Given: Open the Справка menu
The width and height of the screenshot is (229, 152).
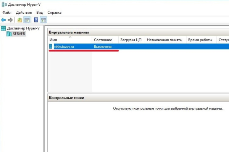Looking at the screenshot, I should (55, 13).
